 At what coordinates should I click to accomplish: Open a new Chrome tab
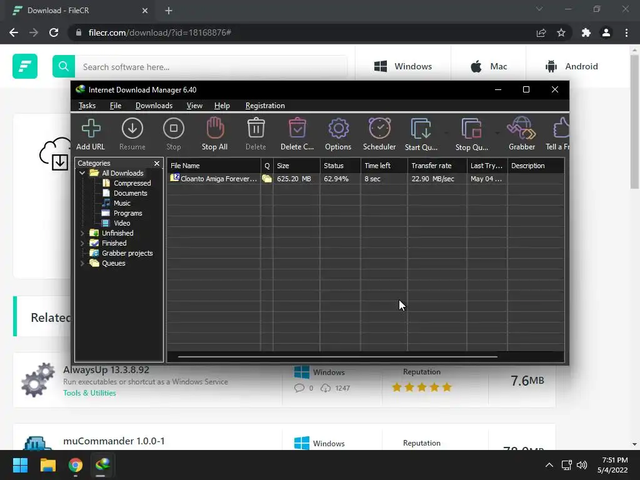click(x=169, y=11)
